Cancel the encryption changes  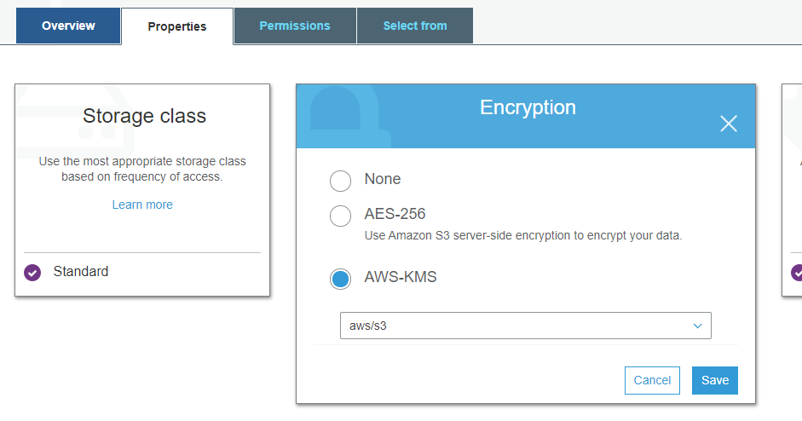click(x=652, y=380)
